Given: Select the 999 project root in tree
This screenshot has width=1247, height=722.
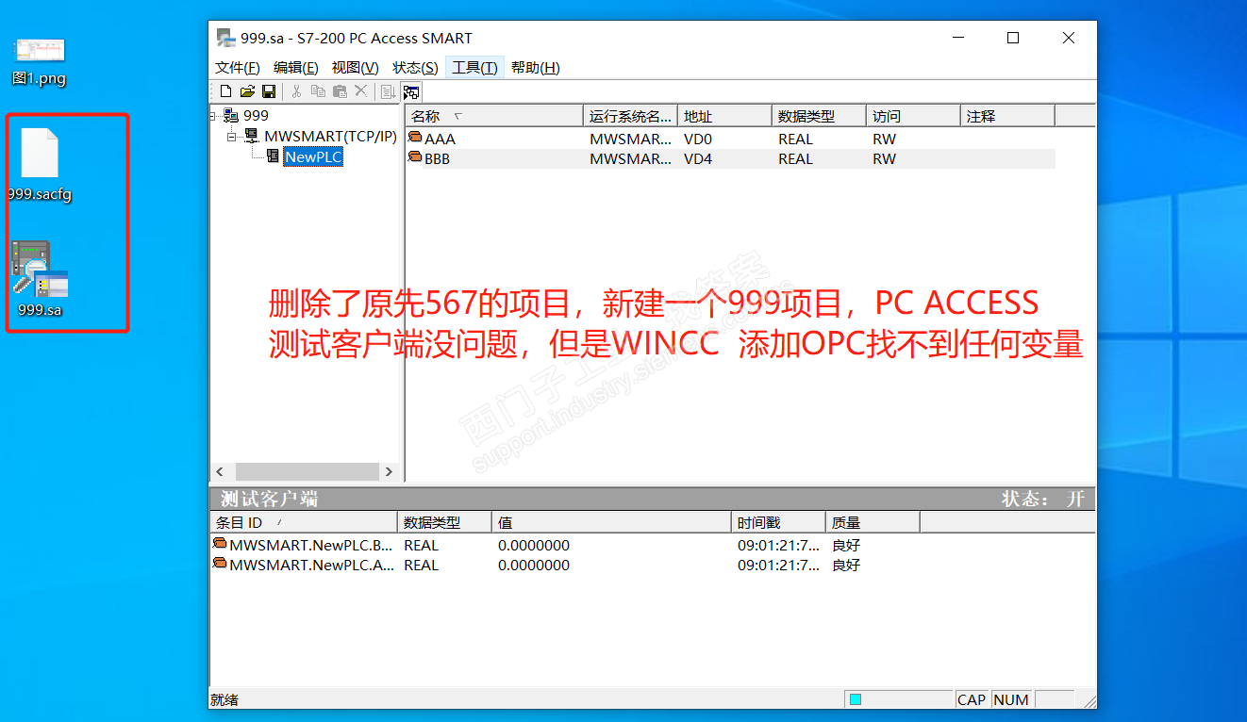Looking at the screenshot, I should (x=256, y=116).
